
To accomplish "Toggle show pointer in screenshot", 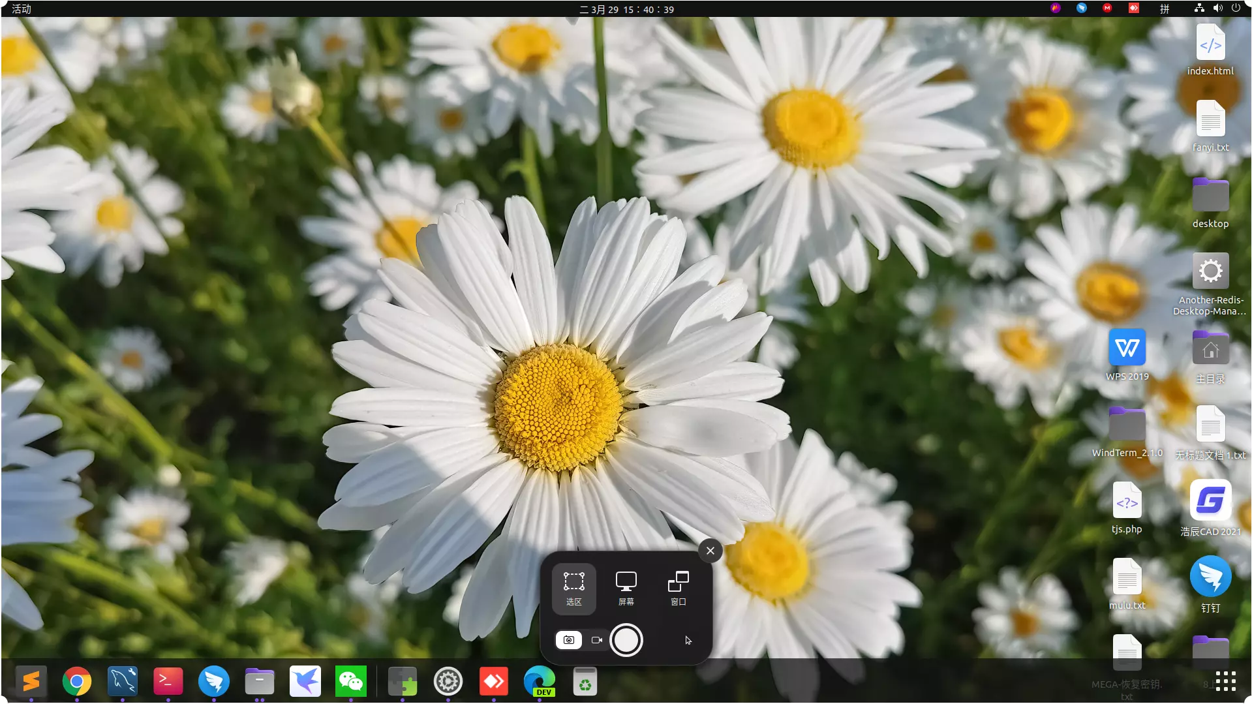I will click(x=688, y=640).
